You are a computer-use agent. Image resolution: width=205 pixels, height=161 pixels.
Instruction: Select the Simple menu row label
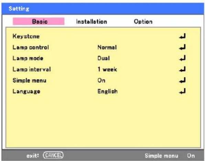(30, 80)
